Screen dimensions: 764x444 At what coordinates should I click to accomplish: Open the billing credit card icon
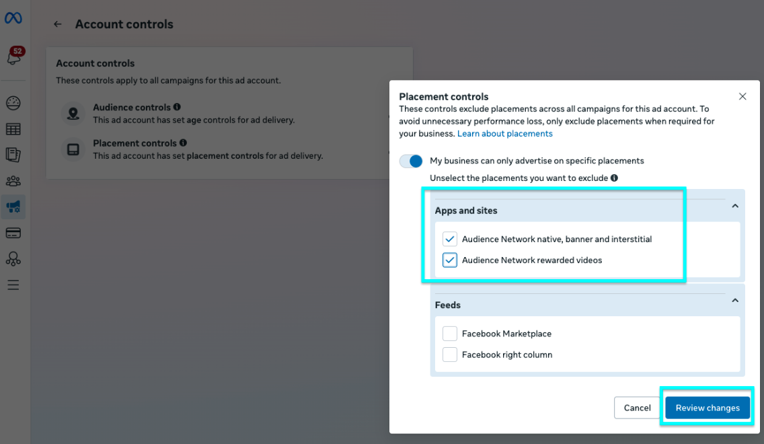tap(13, 233)
